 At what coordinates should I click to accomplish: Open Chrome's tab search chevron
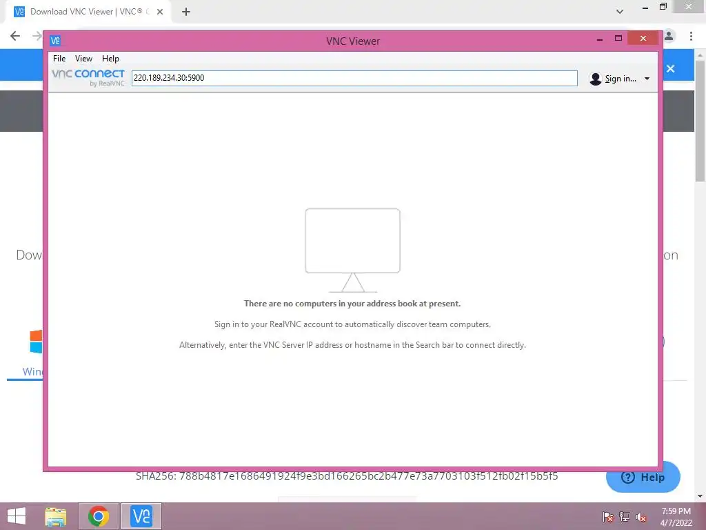[620, 12]
